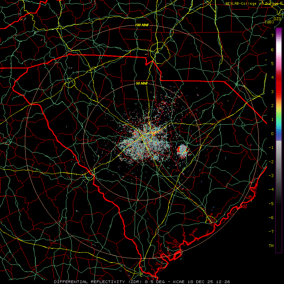This screenshot has height=284, width=284.
Task: Click the legend value "6"
Action: 272,50
